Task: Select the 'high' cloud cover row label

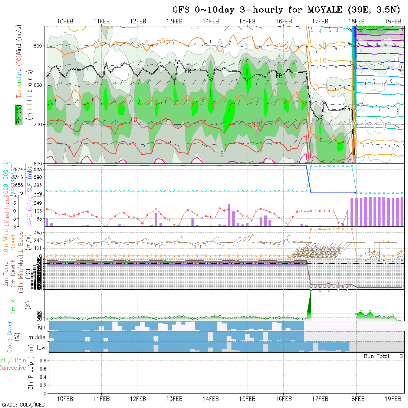Action: (x=40, y=326)
